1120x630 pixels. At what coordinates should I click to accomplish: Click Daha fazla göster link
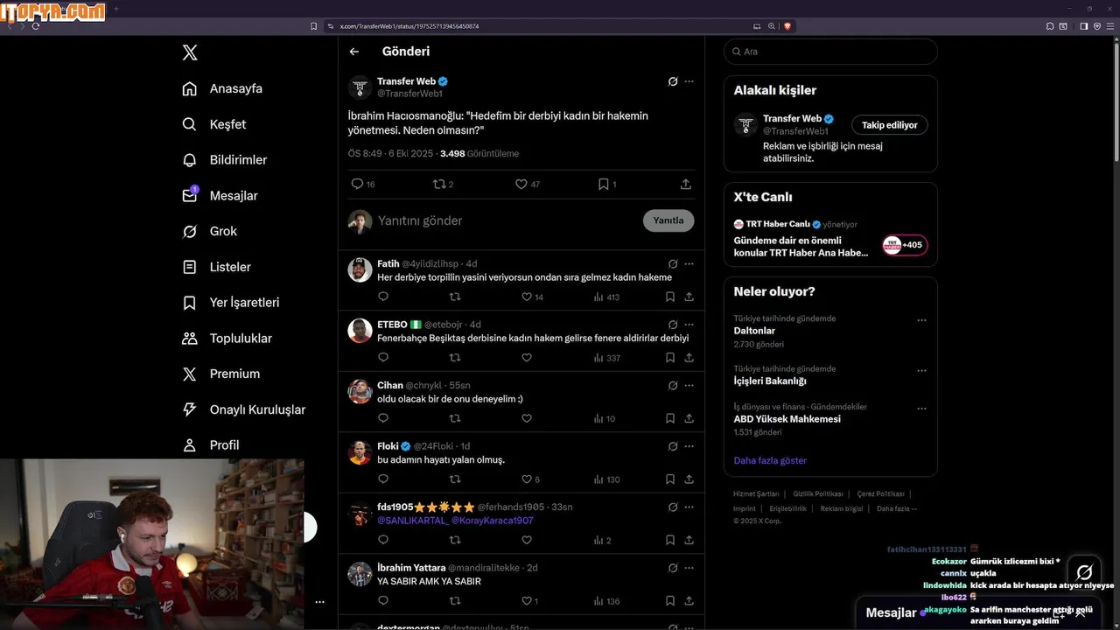[x=770, y=460]
